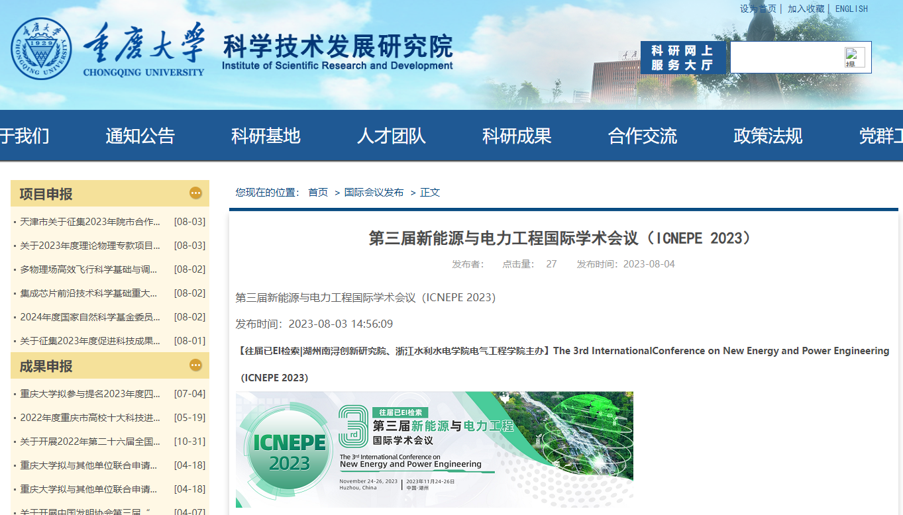903x515 pixels.
Task: Click the 成果申报 section heading
Action: click(x=46, y=366)
